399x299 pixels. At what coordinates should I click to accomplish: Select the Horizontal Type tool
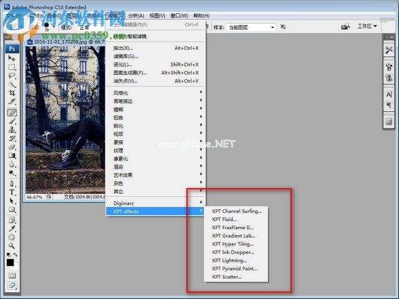pyautogui.click(x=12, y=192)
